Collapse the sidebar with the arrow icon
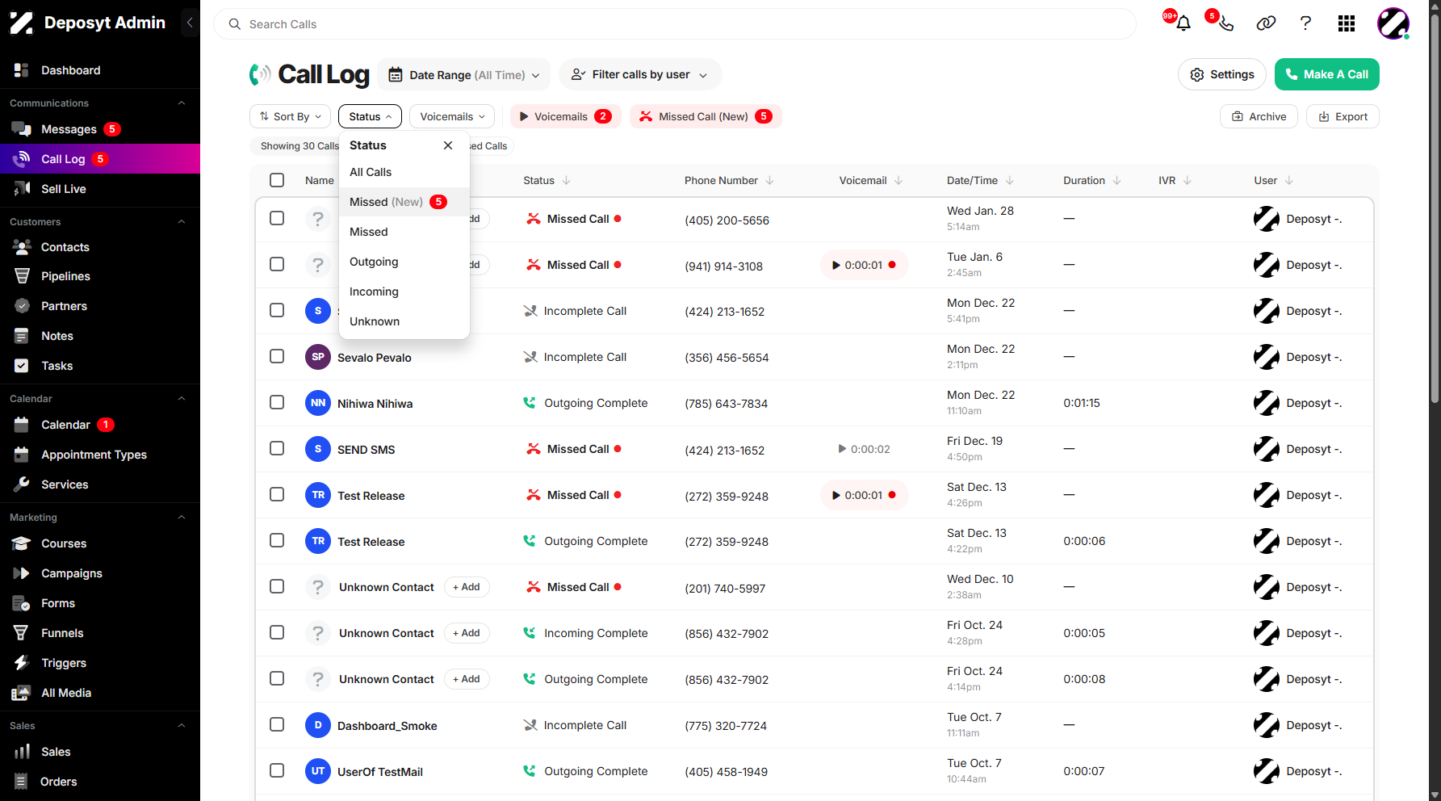1441x801 pixels. coord(190,23)
